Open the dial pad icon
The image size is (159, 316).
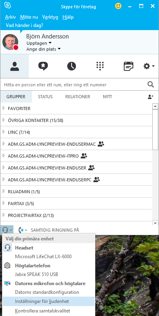pyautogui.click(x=100, y=66)
